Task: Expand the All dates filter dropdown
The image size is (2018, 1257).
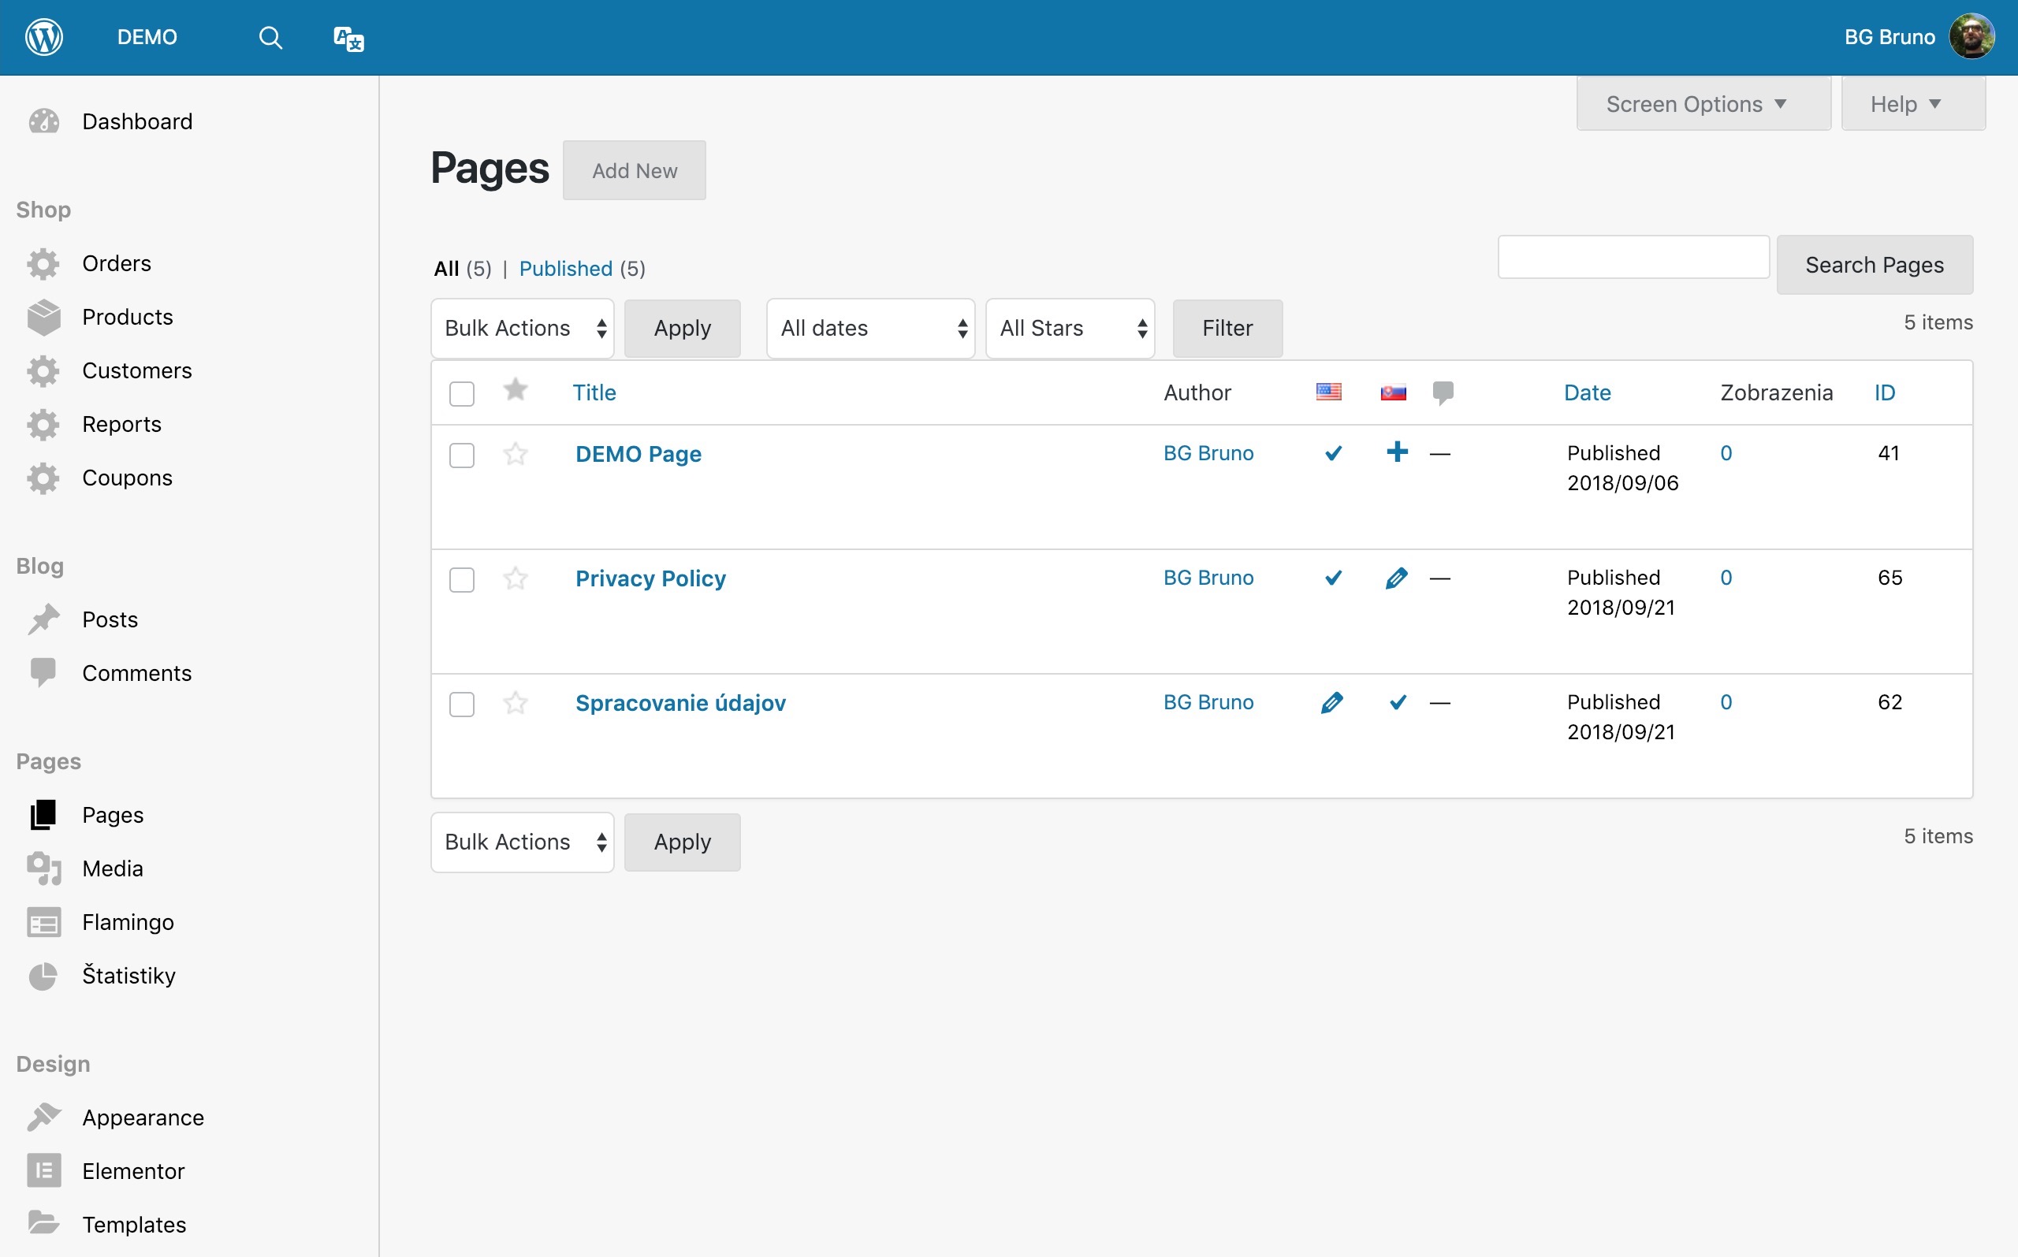Action: pos(869,329)
